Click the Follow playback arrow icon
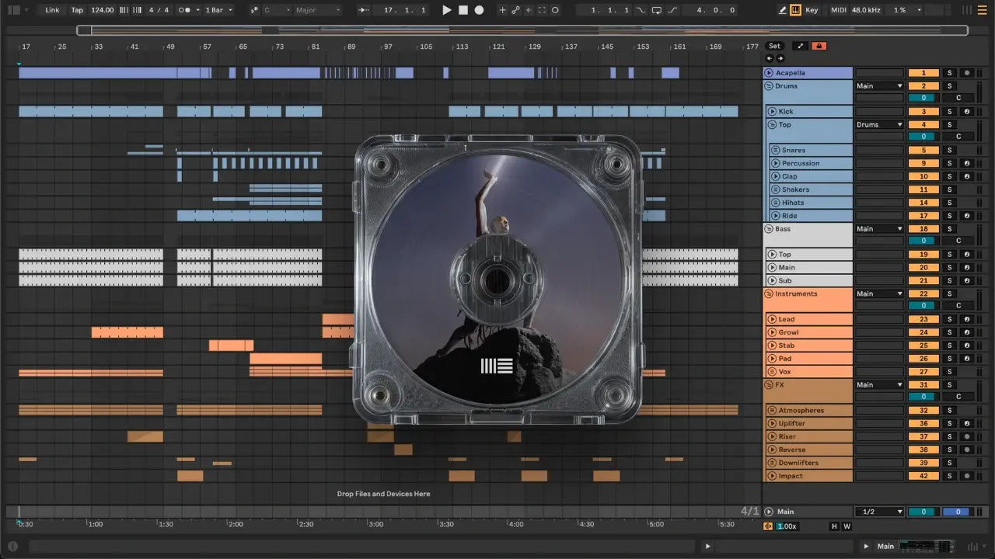 (363, 10)
